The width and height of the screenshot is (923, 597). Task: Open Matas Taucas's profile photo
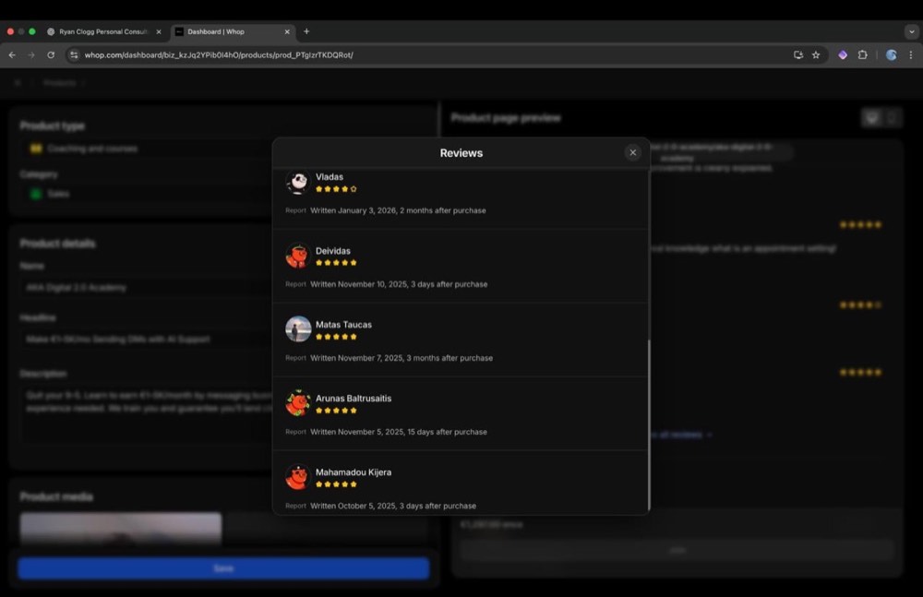point(298,329)
